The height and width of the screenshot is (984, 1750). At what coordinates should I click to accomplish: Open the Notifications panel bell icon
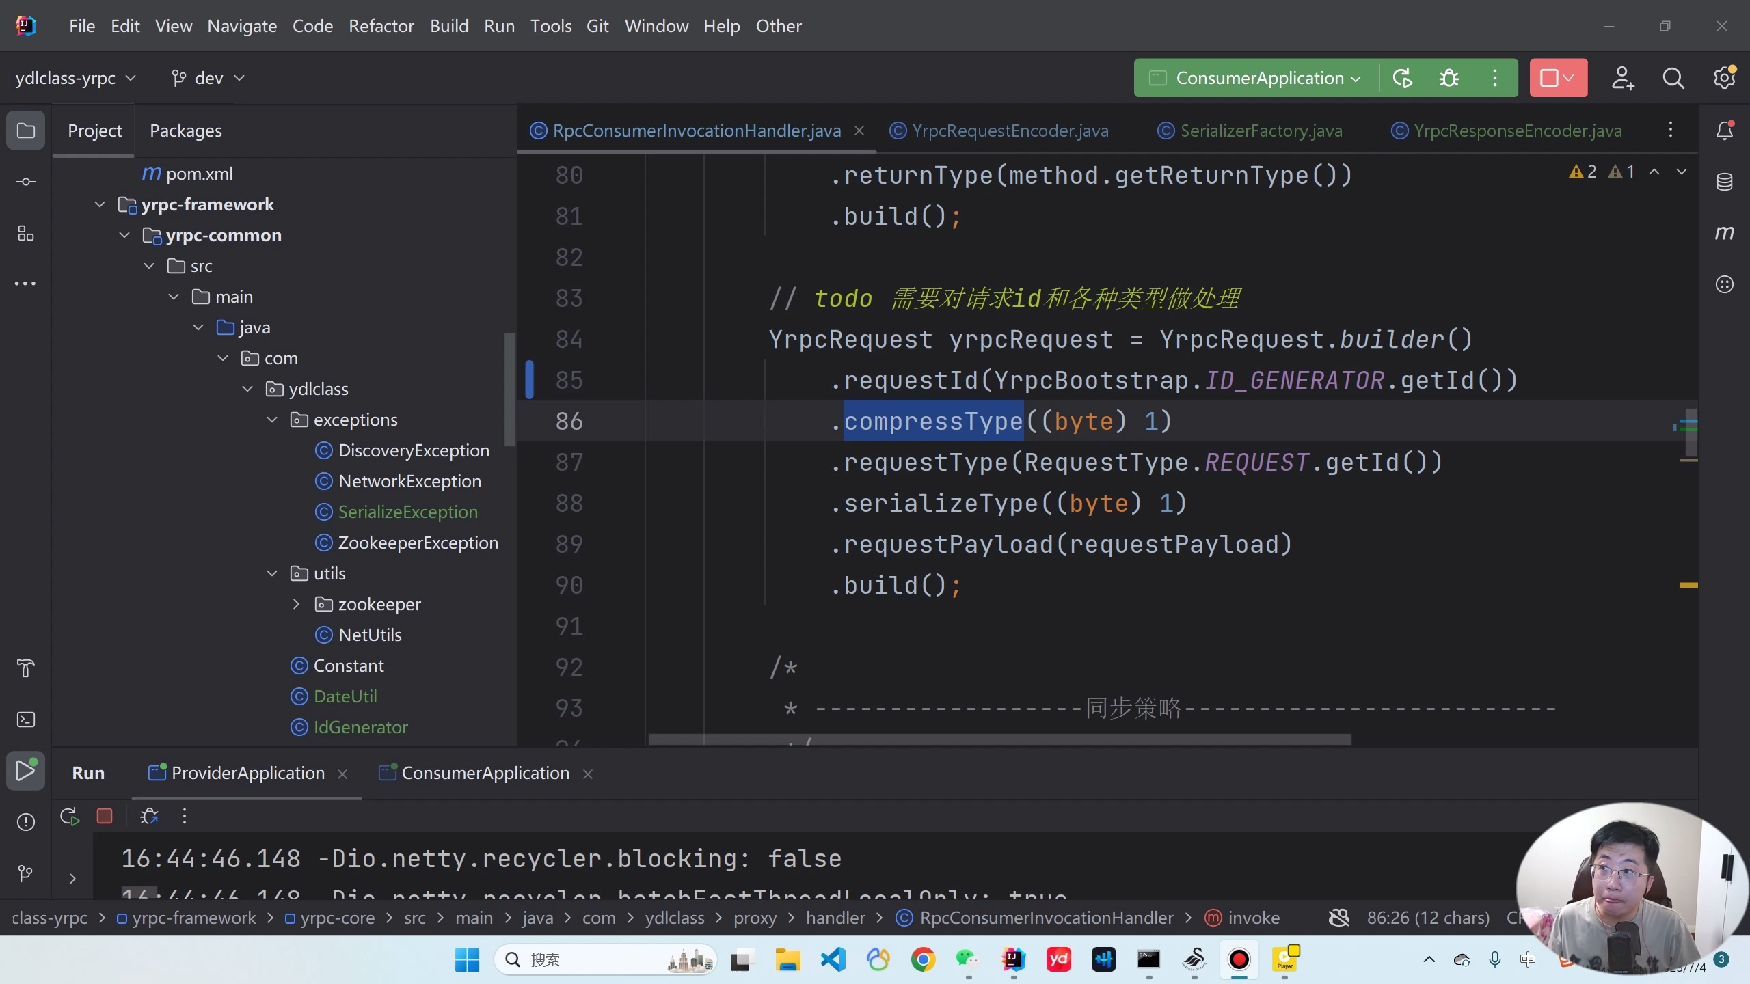tap(1724, 130)
